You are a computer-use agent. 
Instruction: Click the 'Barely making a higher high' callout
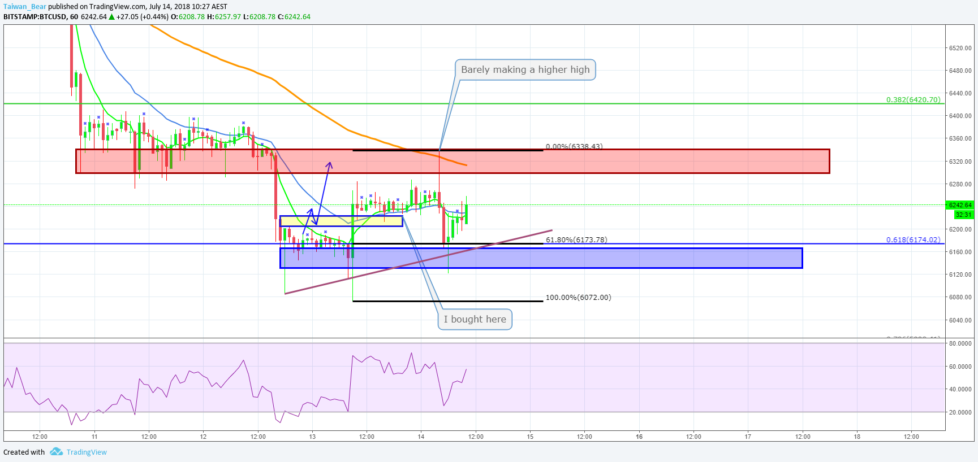(525, 69)
